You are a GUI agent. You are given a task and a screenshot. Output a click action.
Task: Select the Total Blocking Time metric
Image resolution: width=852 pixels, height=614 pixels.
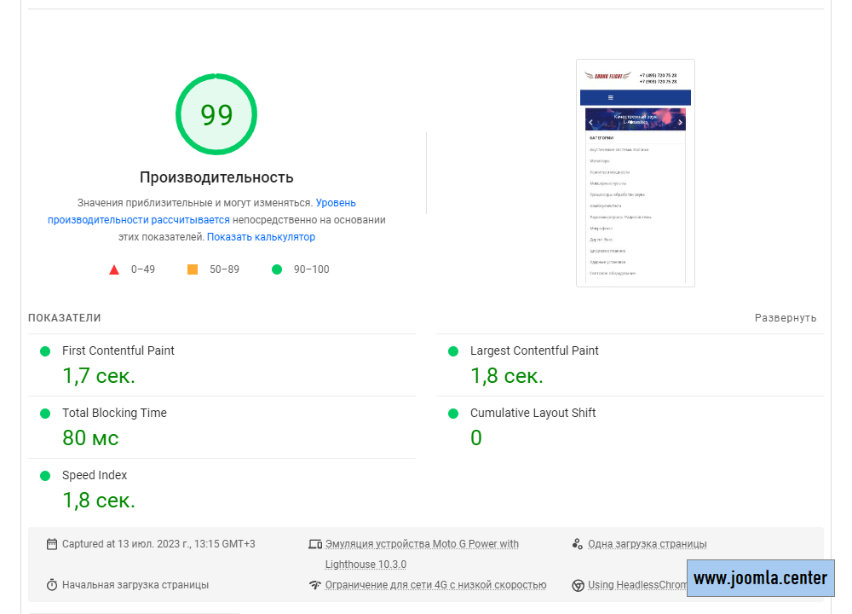[114, 413]
